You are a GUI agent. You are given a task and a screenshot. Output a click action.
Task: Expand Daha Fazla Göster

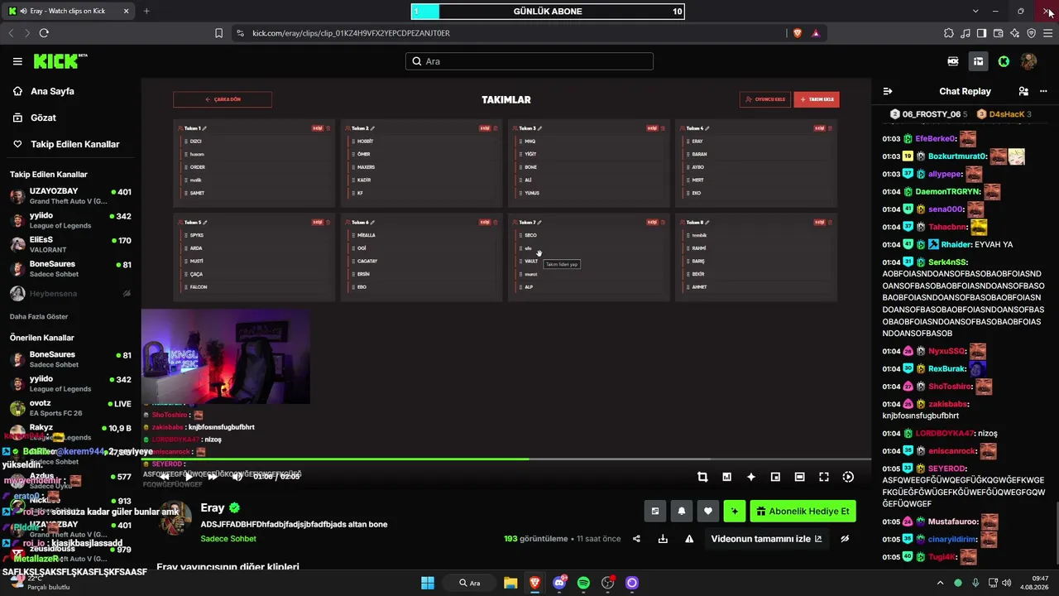39,317
